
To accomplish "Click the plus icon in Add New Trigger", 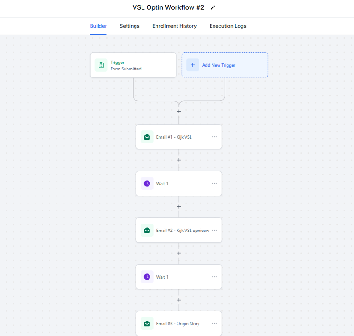I will tap(193, 65).
